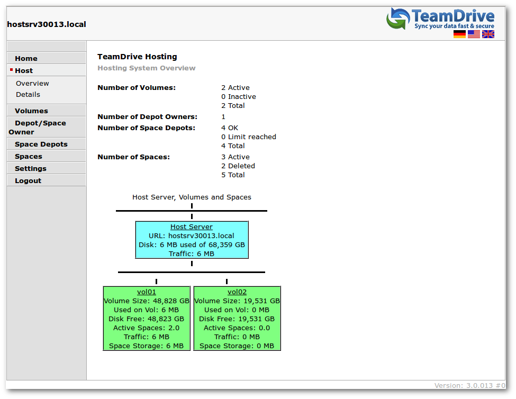The image size is (516, 399).
Task: Open the vol02 volume link
Action: tap(237, 292)
